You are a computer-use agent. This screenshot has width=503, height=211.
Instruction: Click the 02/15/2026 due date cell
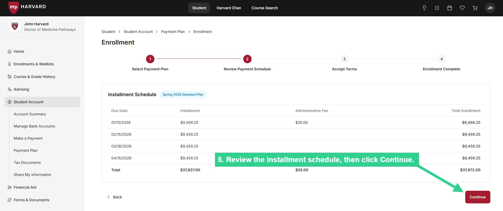coord(121,134)
